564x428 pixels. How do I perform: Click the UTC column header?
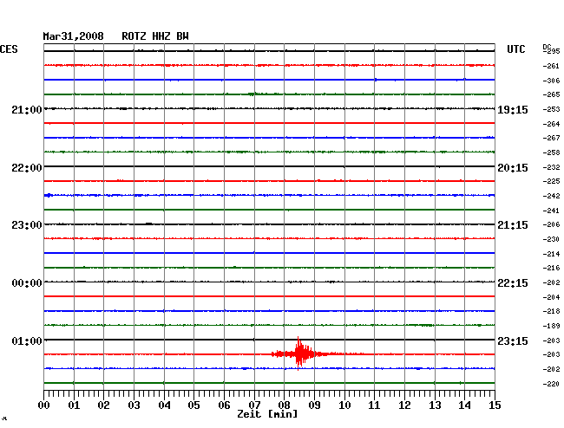(x=515, y=49)
